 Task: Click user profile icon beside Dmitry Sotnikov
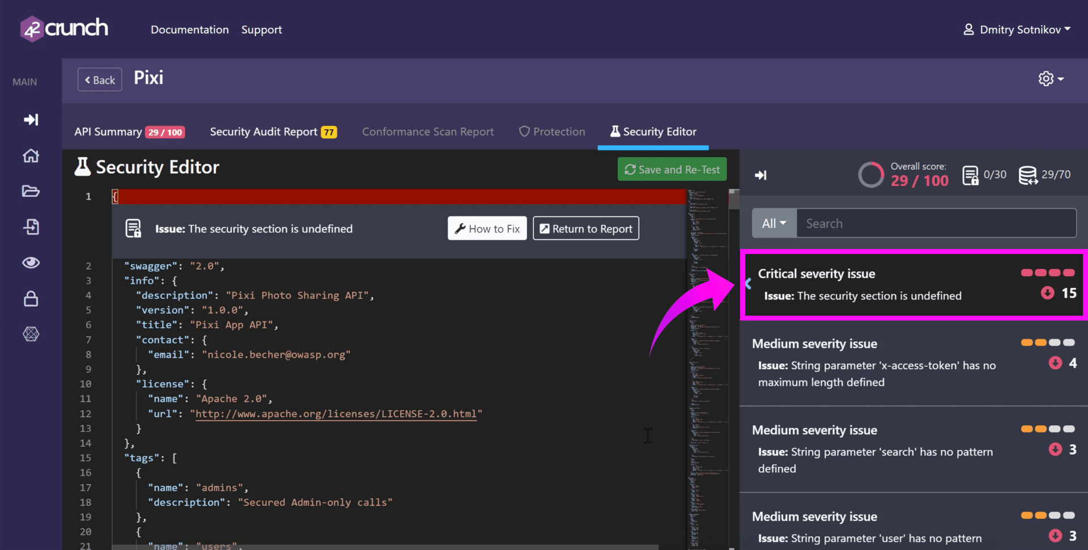click(968, 29)
